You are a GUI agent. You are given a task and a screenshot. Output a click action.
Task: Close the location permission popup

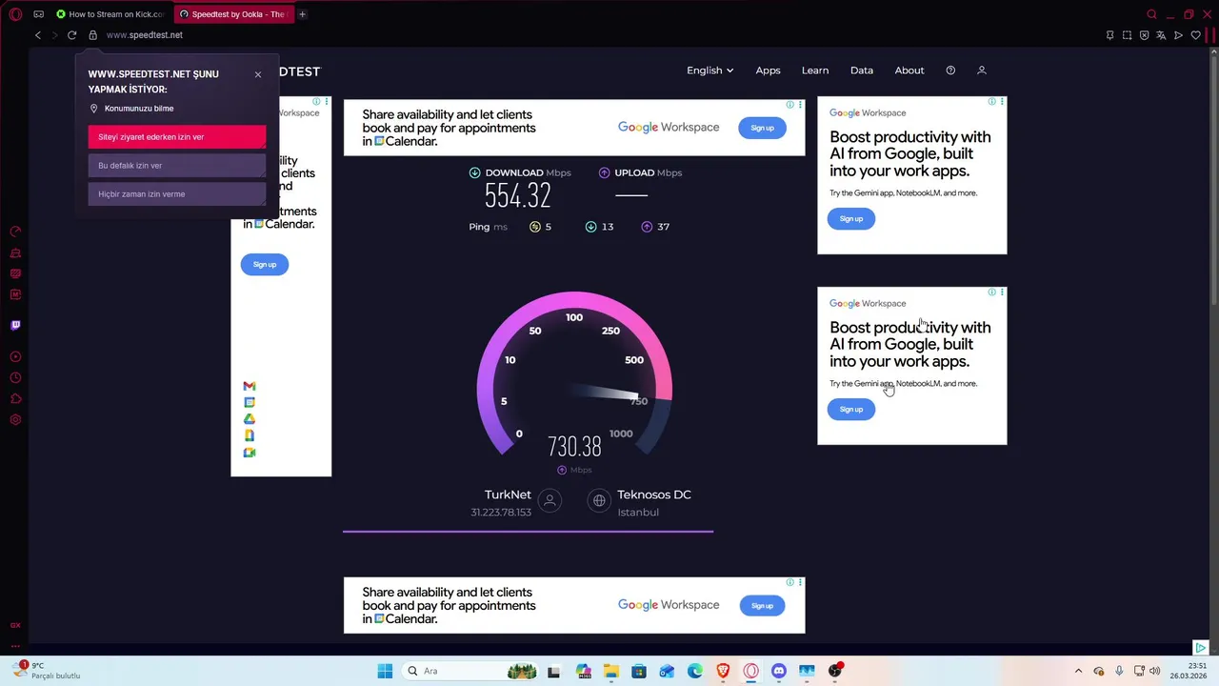click(x=258, y=74)
